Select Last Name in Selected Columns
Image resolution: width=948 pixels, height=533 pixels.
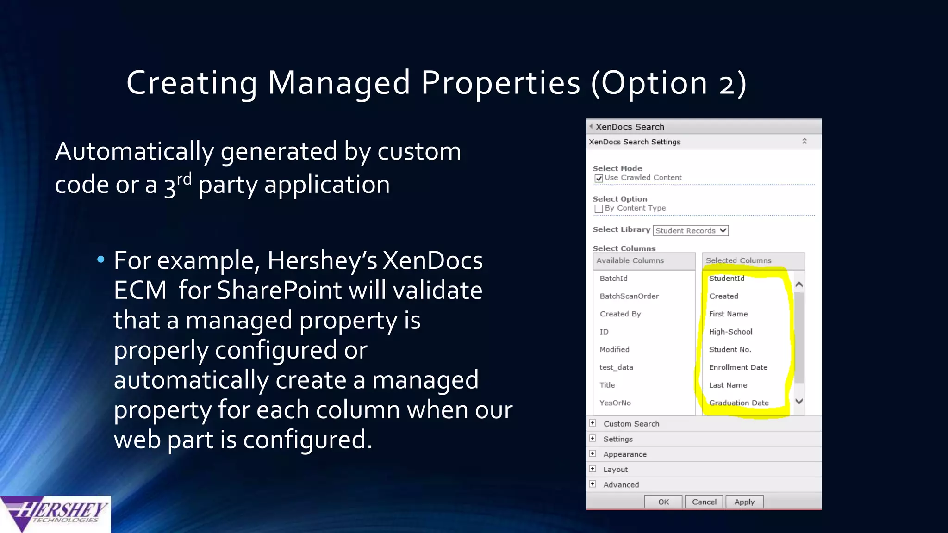728,385
